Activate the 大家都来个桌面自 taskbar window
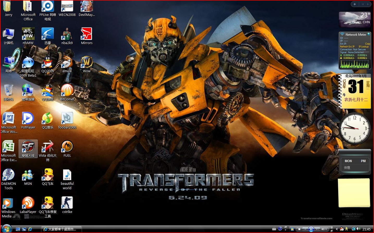 click(x=62, y=229)
